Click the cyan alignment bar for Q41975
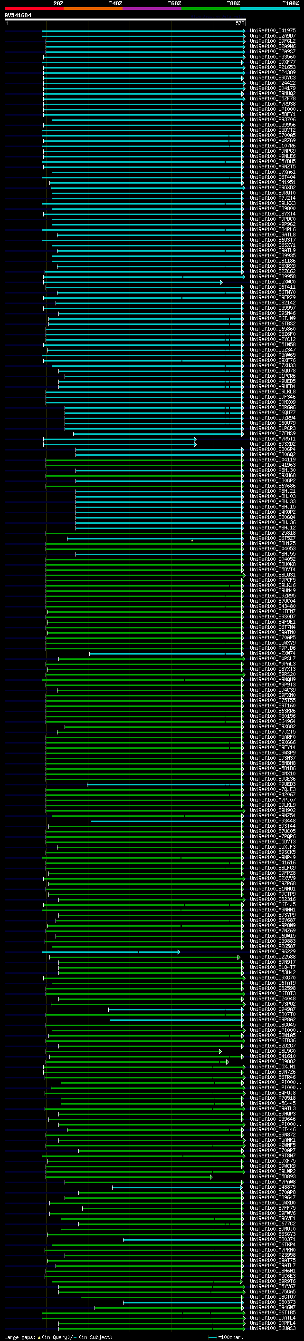Viewport: 304px width, 1341px height. click(x=143, y=31)
